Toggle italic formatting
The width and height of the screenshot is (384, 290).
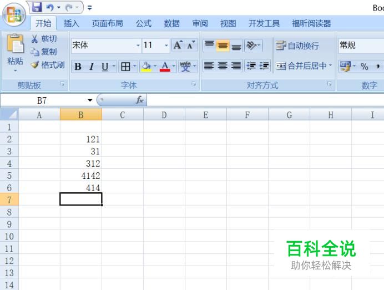92,67
